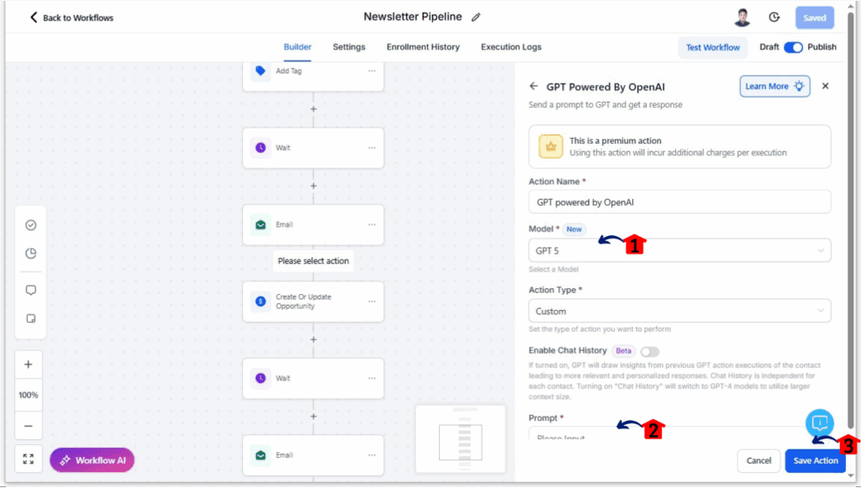Fit the canvas to screen with expand icon

[29, 459]
